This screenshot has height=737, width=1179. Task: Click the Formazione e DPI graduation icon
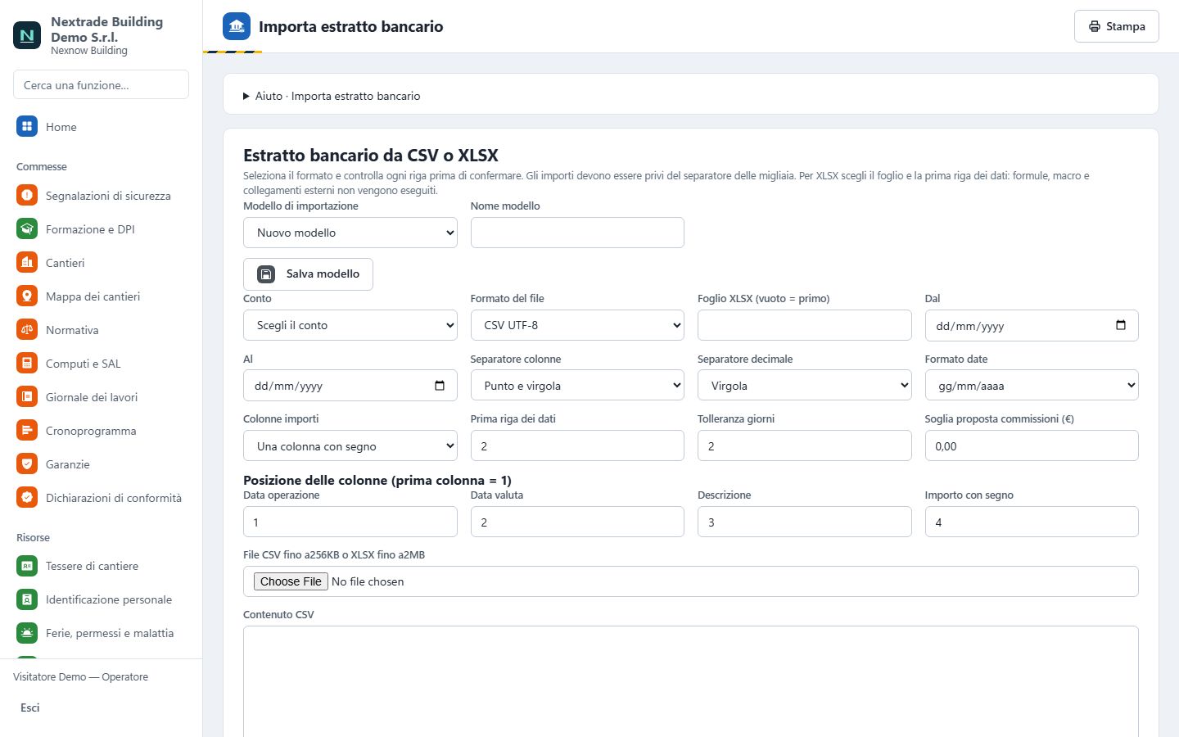pos(27,228)
